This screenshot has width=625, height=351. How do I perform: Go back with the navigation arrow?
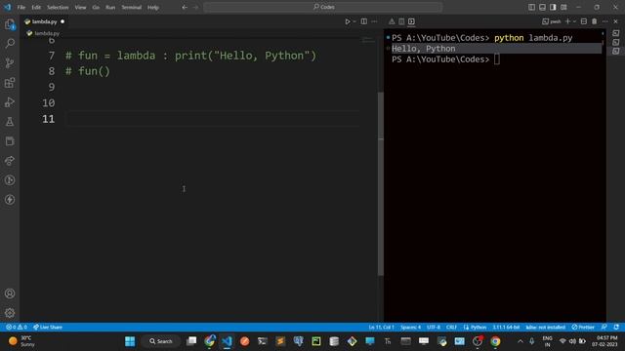pos(185,7)
